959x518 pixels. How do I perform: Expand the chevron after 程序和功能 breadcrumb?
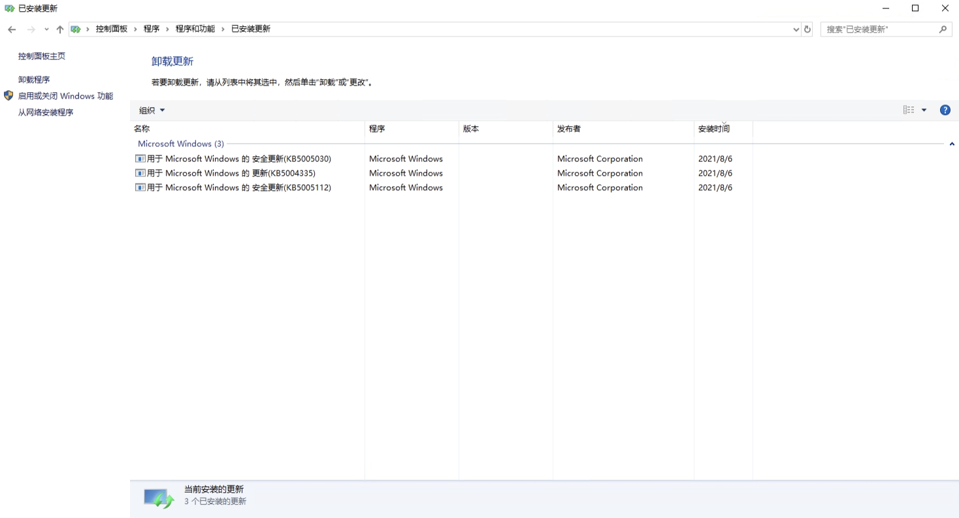223,29
